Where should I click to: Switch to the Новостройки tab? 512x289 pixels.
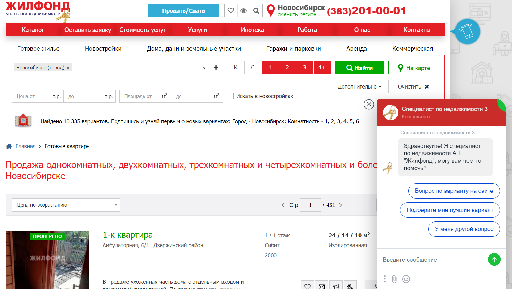click(x=103, y=49)
